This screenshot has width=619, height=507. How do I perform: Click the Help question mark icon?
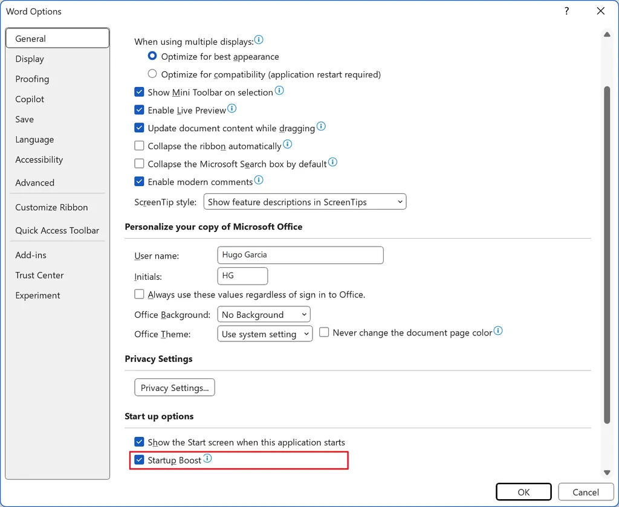pos(566,11)
